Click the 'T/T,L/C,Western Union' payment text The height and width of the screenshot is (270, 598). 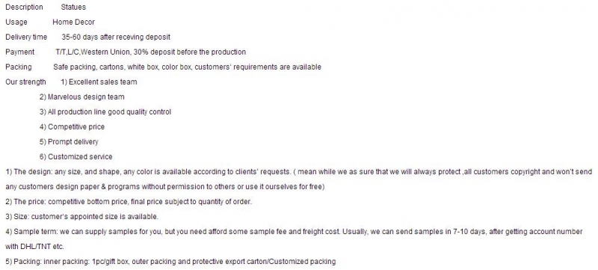click(93, 52)
